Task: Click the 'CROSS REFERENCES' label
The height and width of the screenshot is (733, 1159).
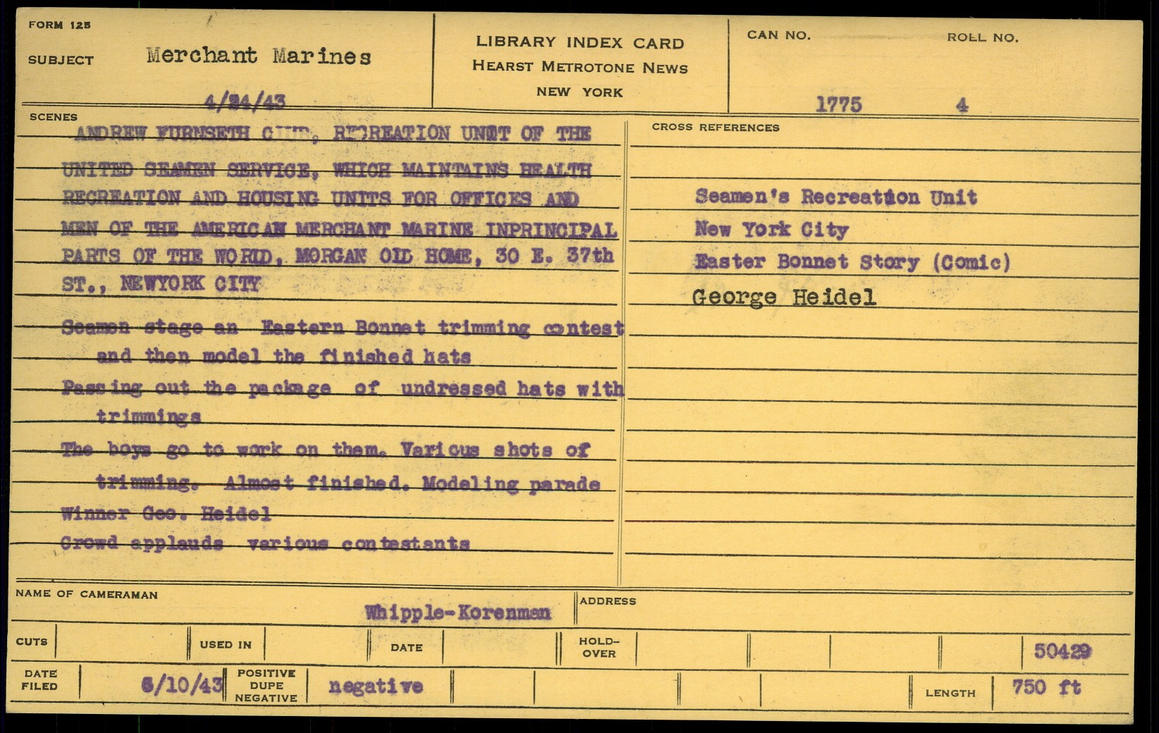Action: tap(715, 128)
